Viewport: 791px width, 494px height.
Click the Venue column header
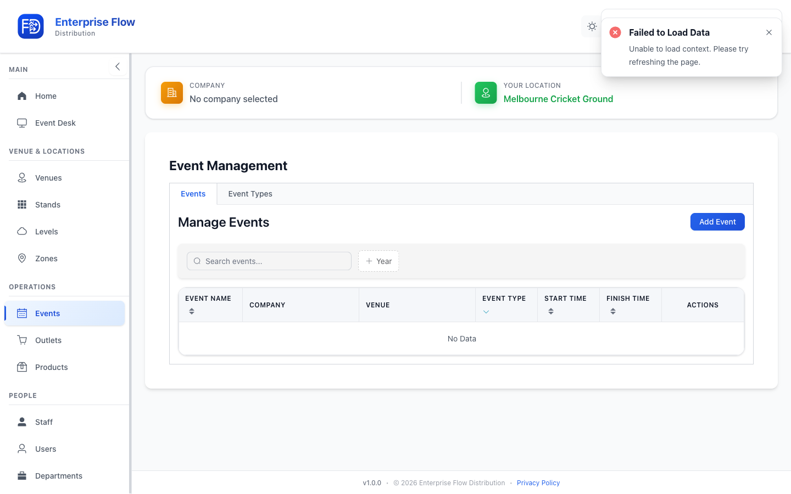(417, 305)
